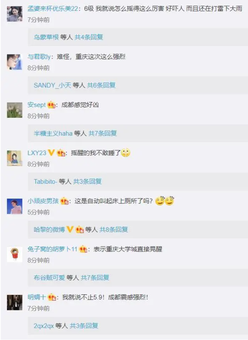Open the 半糖主义haha username link
The width and height of the screenshot is (248, 340).
click(x=53, y=133)
